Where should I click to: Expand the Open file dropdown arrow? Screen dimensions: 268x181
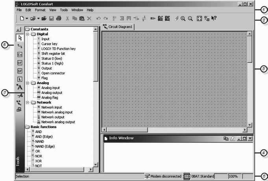pyautogui.click(x=38, y=18)
